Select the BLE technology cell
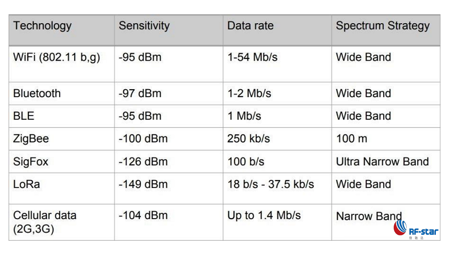452x260 pixels. (23, 115)
